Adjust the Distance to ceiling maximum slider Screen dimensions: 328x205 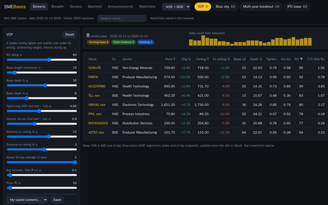pos(42,149)
